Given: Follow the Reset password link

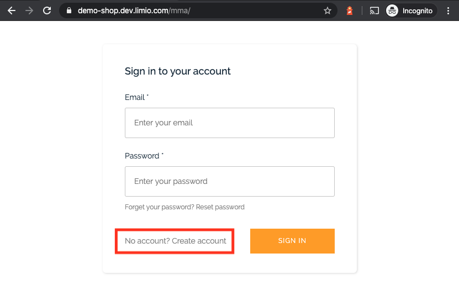Looking at the screenshot, I should coord(220,207).
